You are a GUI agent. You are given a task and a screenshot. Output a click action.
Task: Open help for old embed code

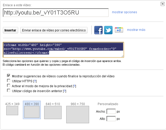[64, 91]
